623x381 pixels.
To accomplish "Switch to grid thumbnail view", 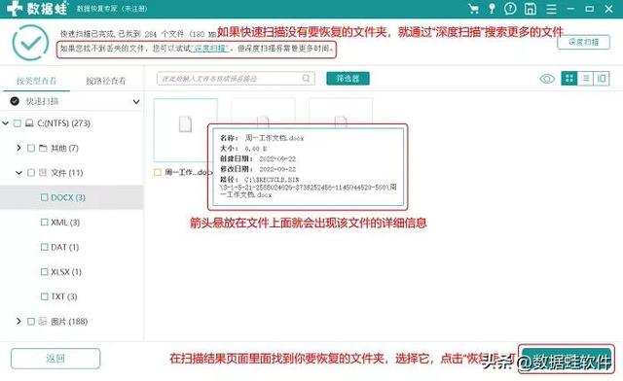I will tap(568, 78).
